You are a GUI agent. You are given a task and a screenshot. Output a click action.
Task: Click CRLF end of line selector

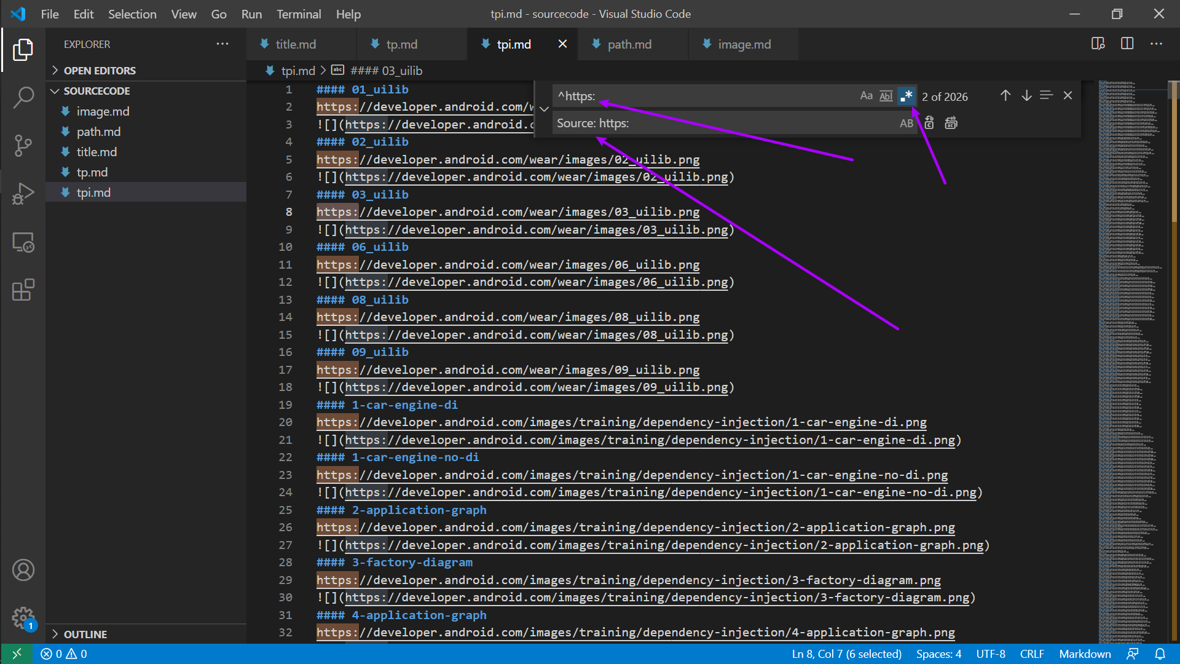click(x=1032, y=654)
